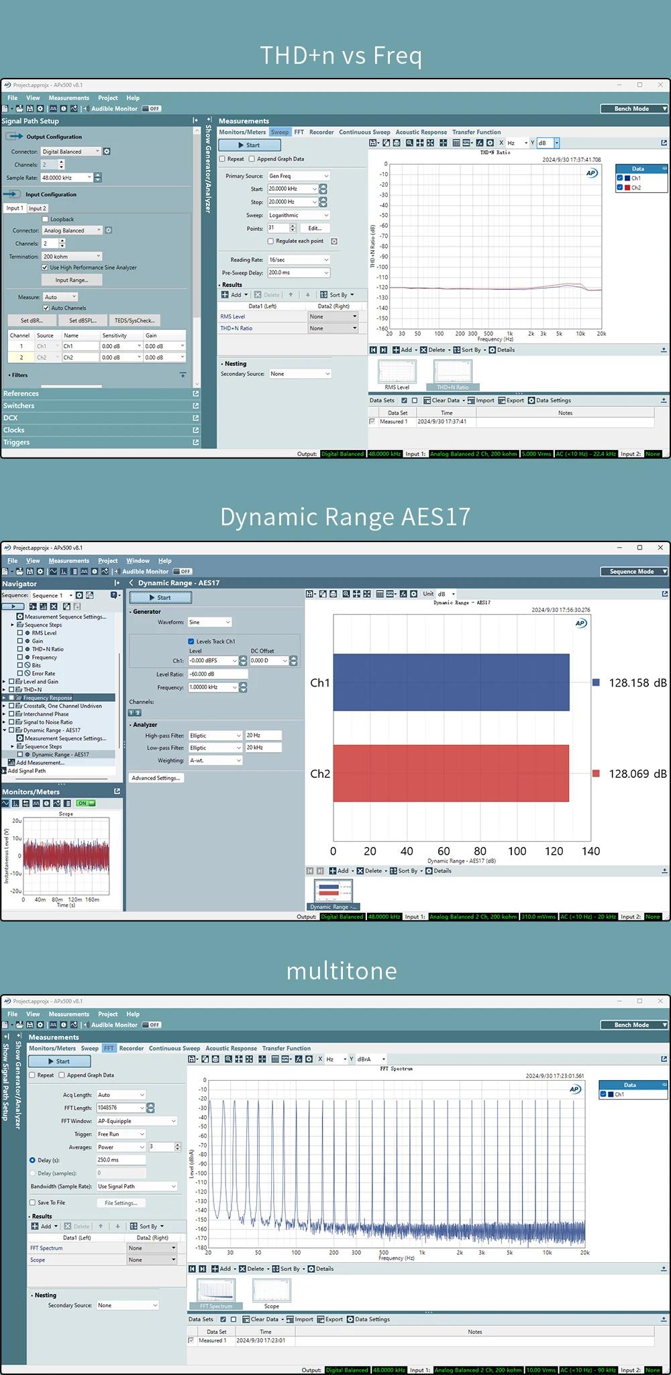Click Clear Data icon in FFT window
The height and width of the screenshot is (1375, 671).
pyautogui.click(x=246, y=1319)
